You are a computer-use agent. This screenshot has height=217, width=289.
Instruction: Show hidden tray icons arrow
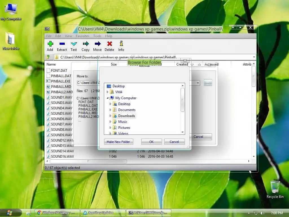tap(249, 213)
